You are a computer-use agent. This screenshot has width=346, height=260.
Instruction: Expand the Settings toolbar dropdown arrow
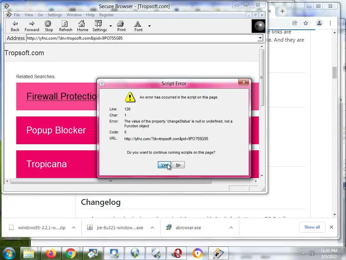pos(110,26)
